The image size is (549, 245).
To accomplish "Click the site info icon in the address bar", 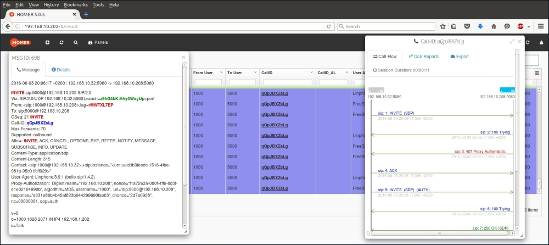I will tap(19, 26).
